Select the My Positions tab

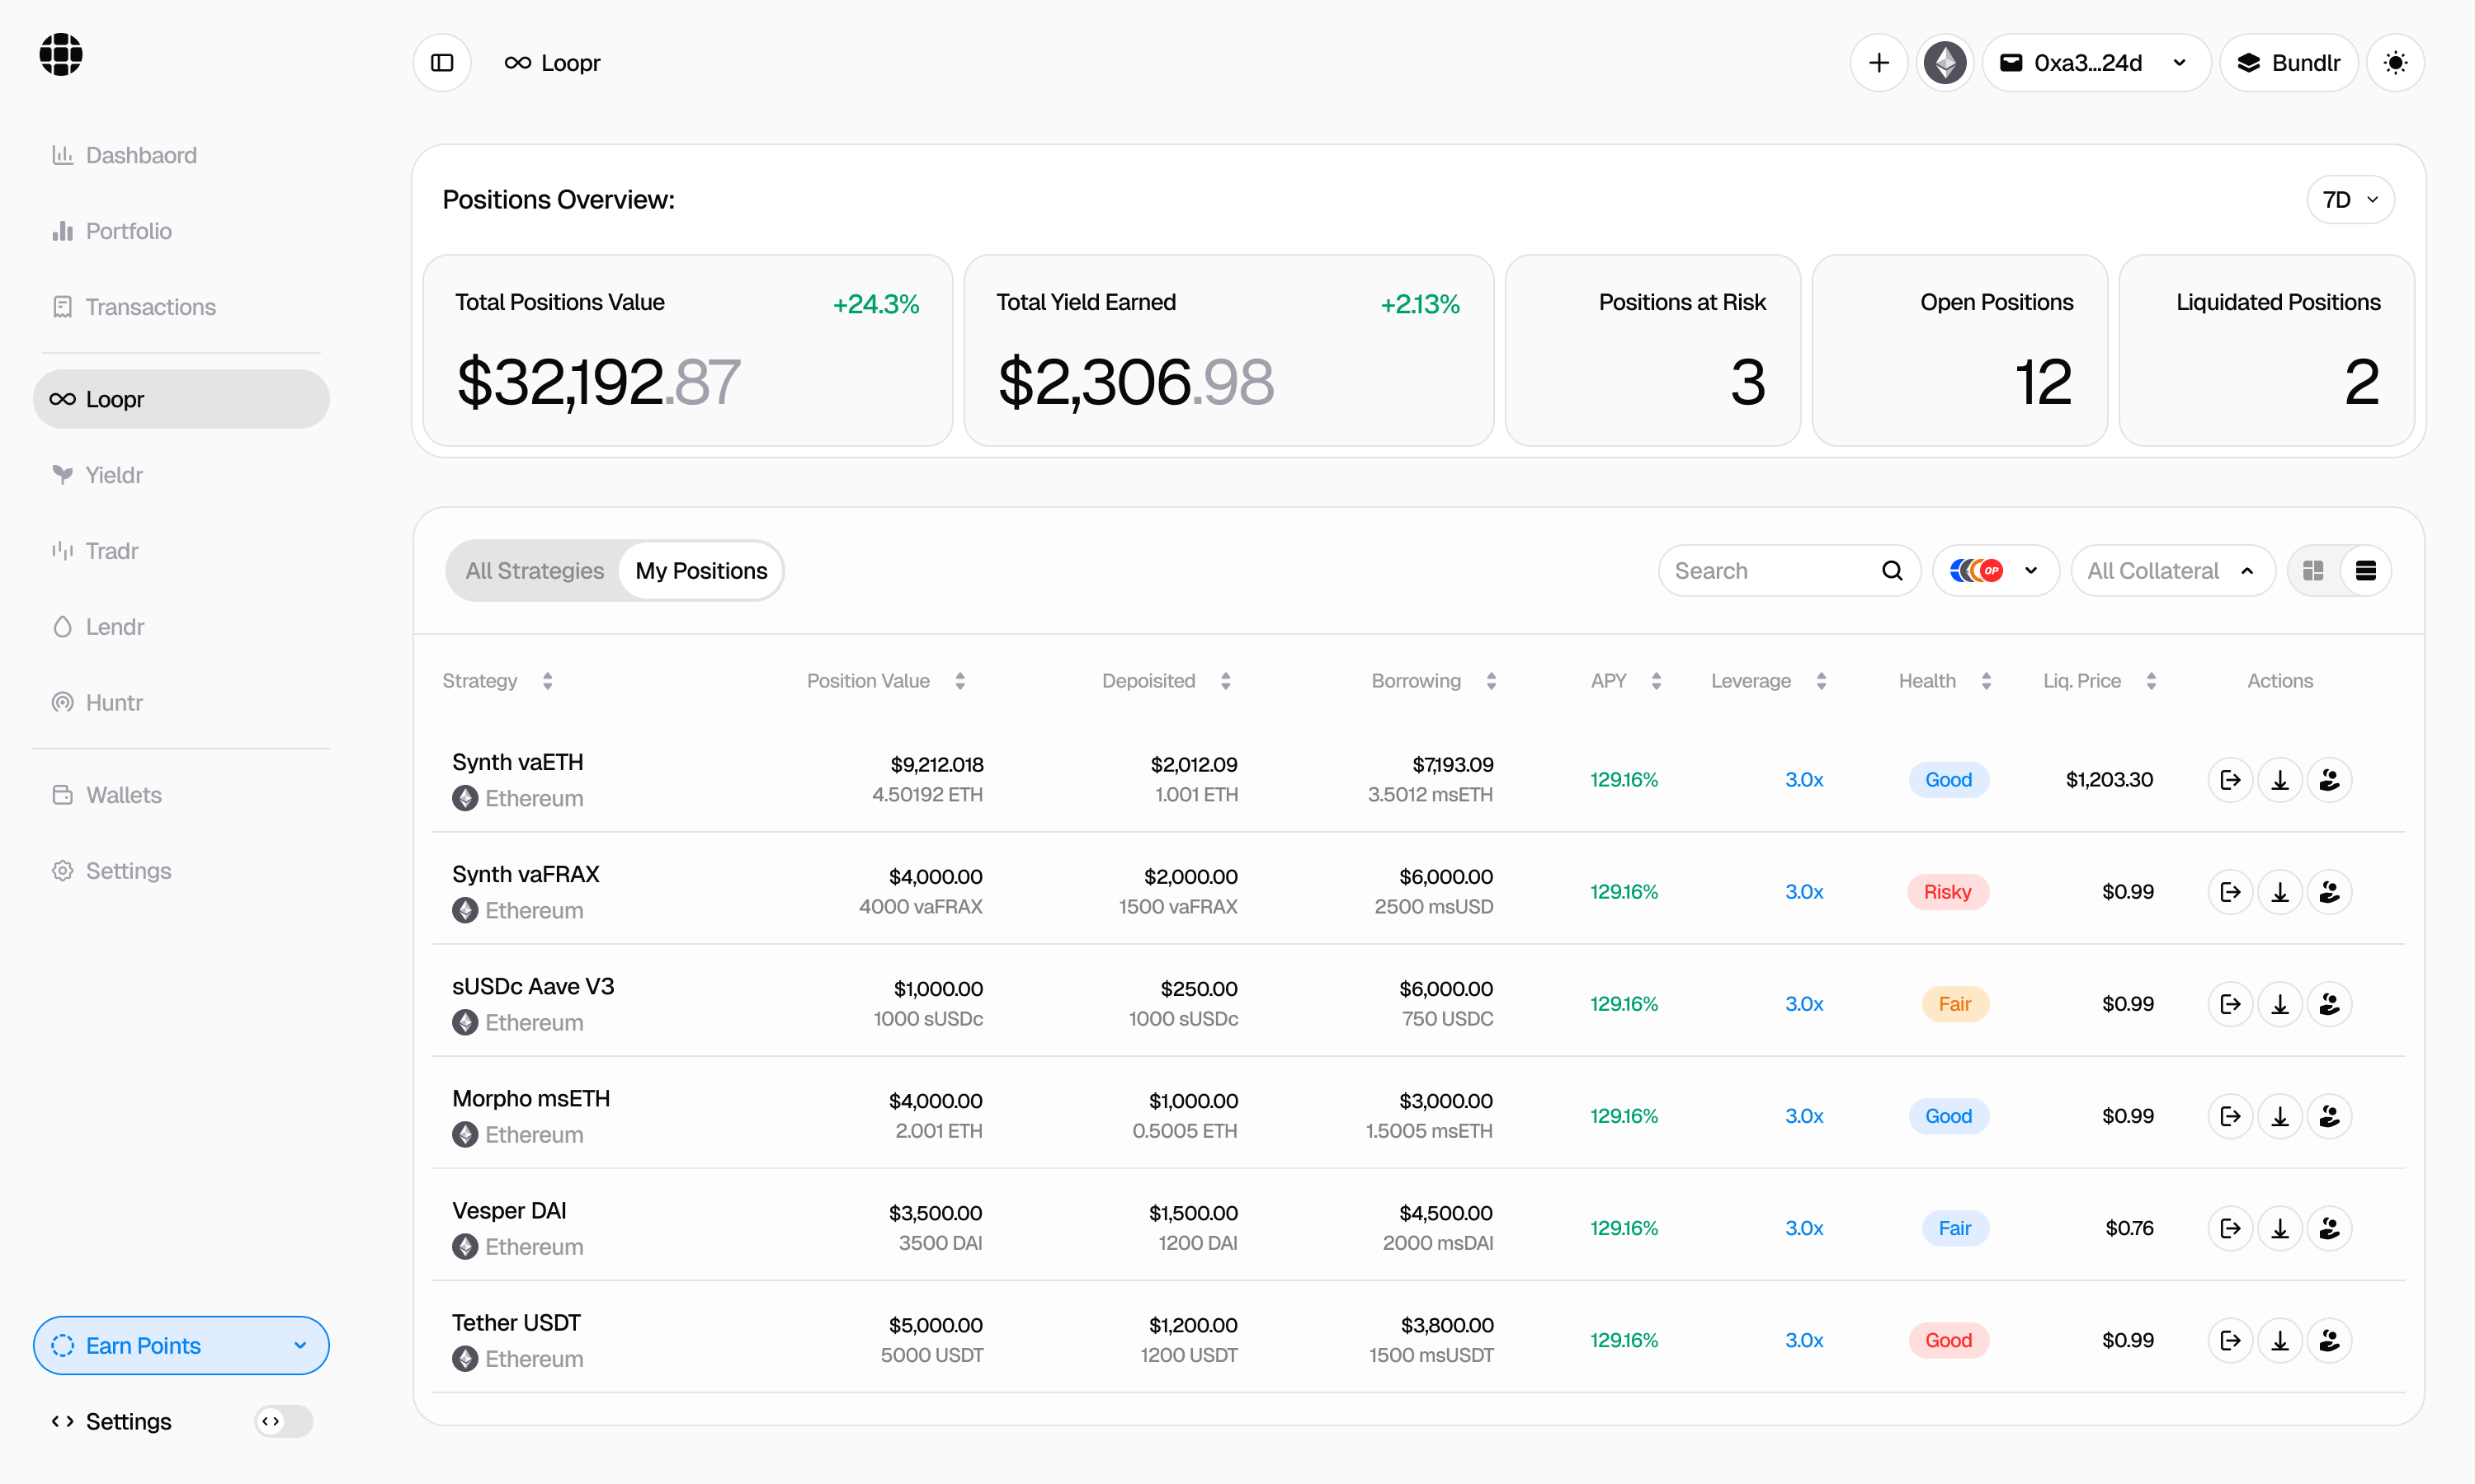coord(701,571)
